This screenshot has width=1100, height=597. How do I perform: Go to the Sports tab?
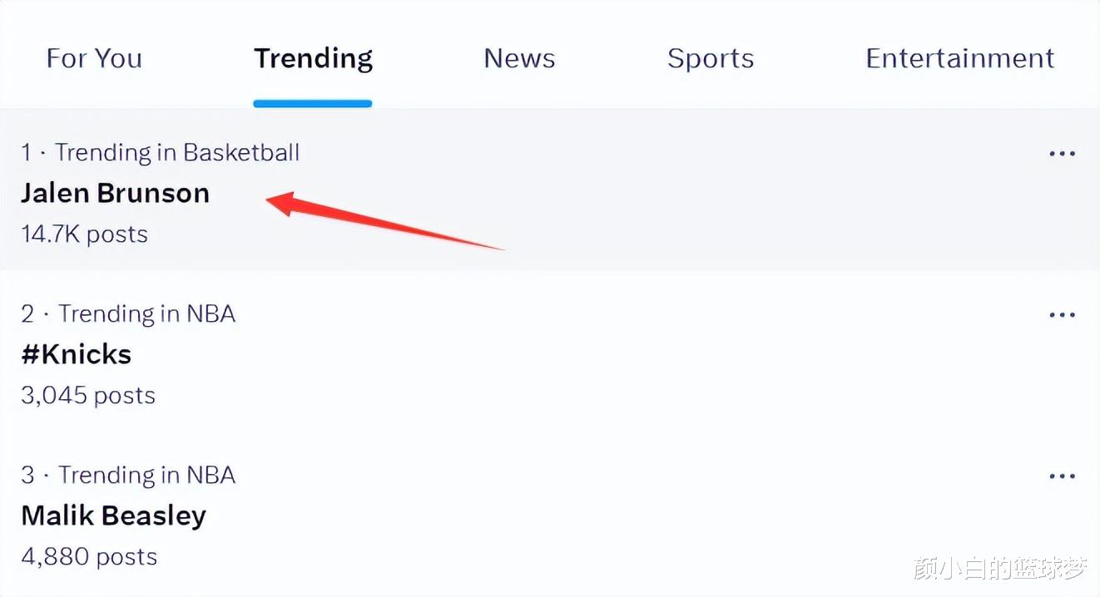[x=711, y=59]
